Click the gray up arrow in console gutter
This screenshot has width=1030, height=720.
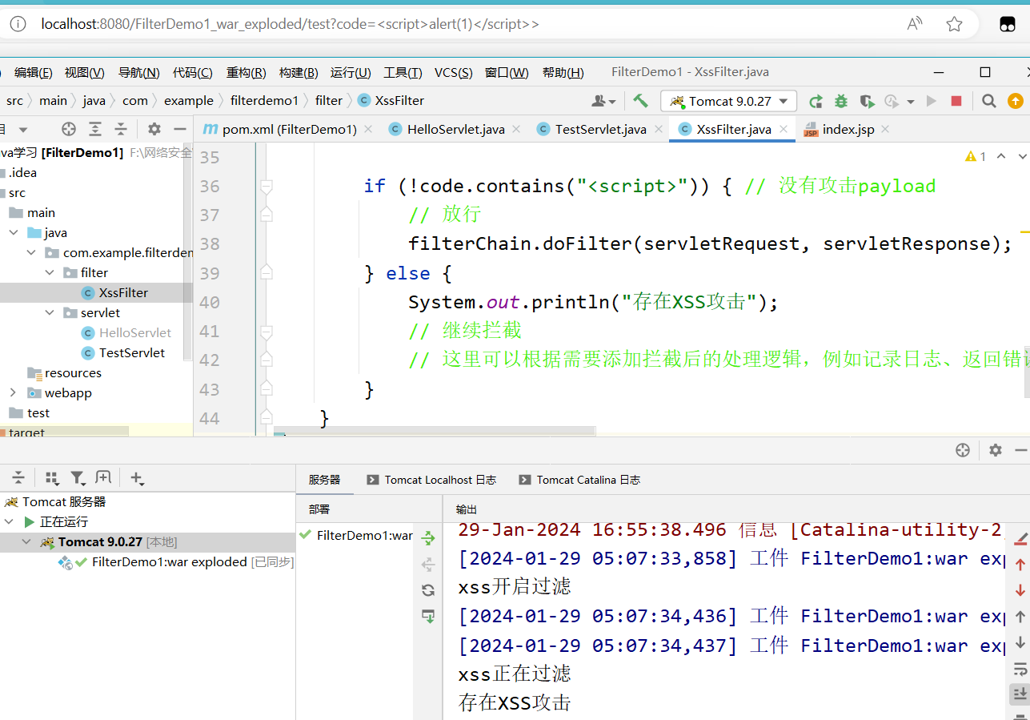(1020, 617)
